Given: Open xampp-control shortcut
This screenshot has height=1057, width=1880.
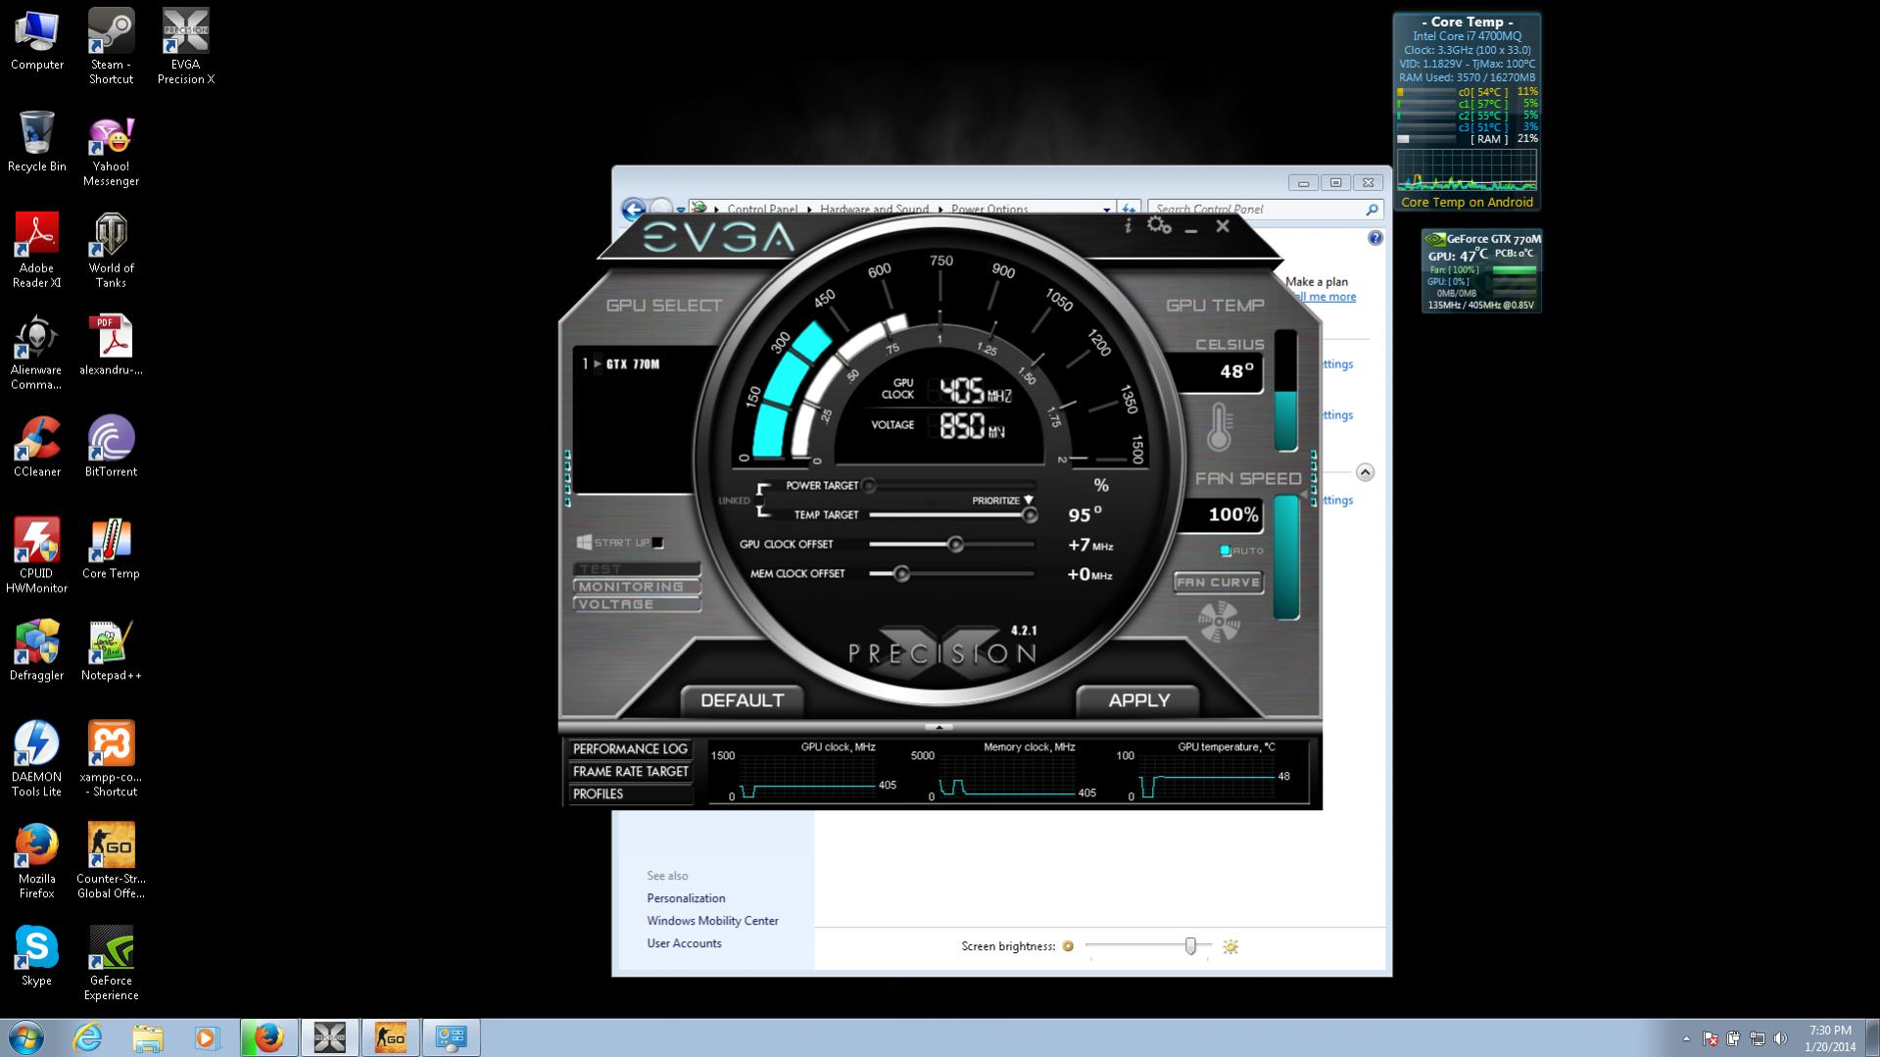Looking at the screenshot, I should tap(111, 759).
